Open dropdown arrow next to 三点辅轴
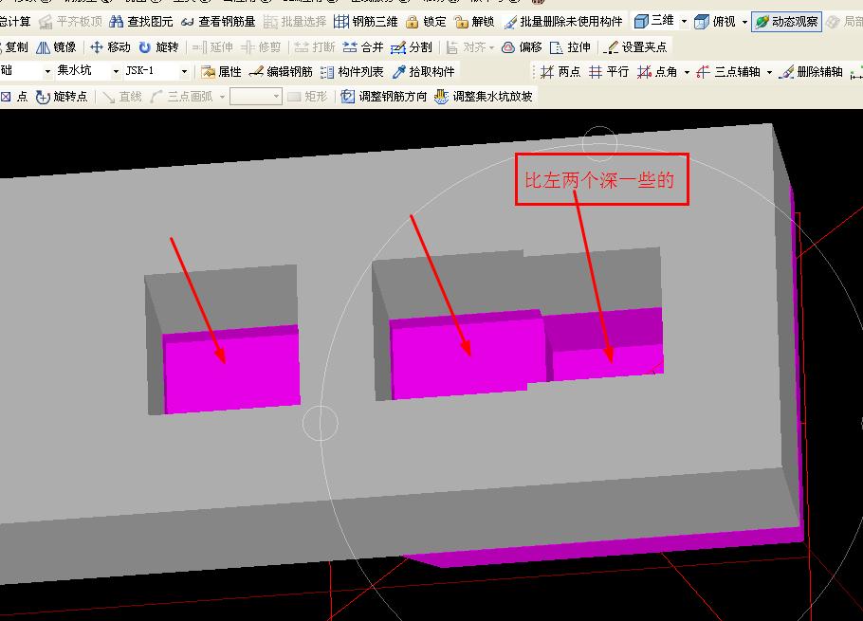The width and height of the screenshot is (863, 621). pos(769,72)
